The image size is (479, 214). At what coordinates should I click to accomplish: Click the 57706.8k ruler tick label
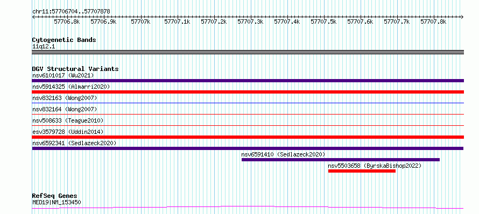[67, 22]
